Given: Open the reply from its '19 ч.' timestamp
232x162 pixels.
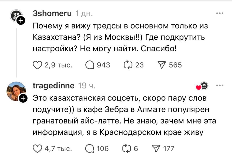Looking at the screenshot, I should (86, 86).
